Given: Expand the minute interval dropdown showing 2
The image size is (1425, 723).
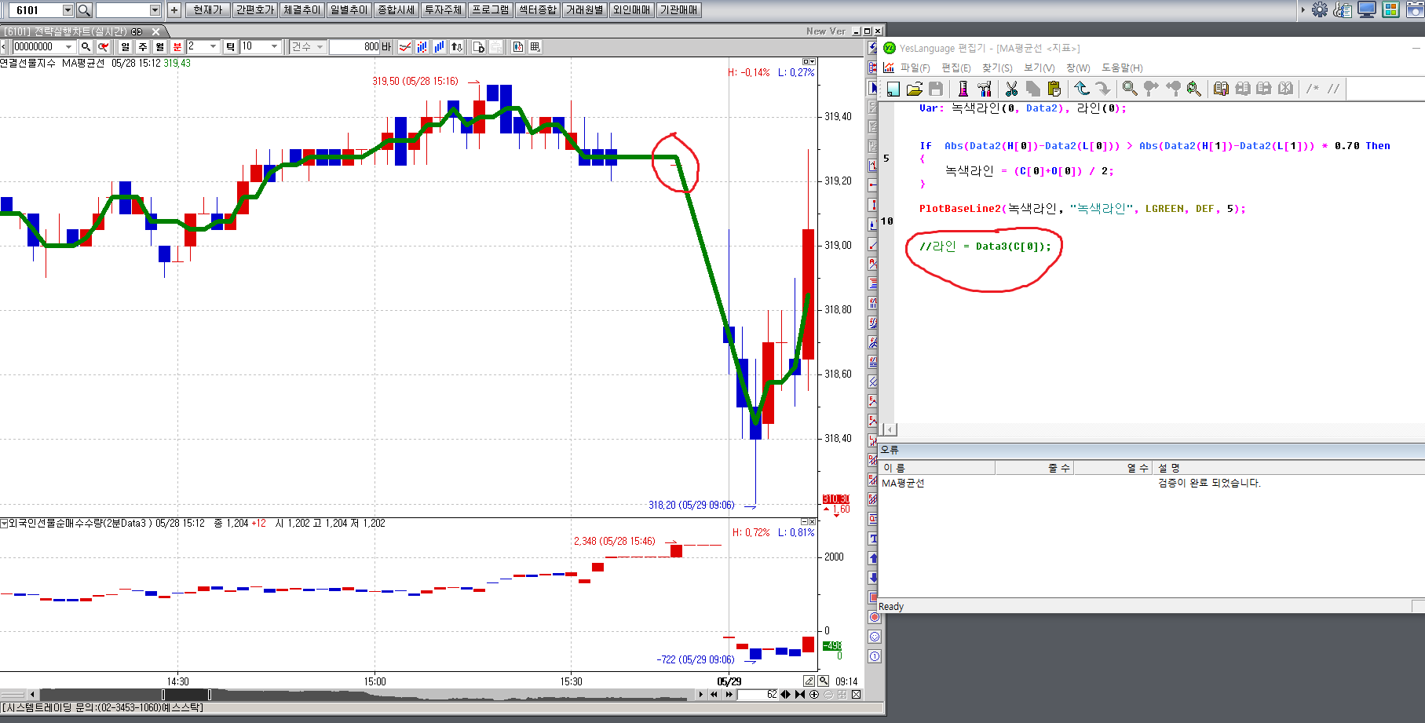Looking at the screenshot, I should click(x=213, y=47).
